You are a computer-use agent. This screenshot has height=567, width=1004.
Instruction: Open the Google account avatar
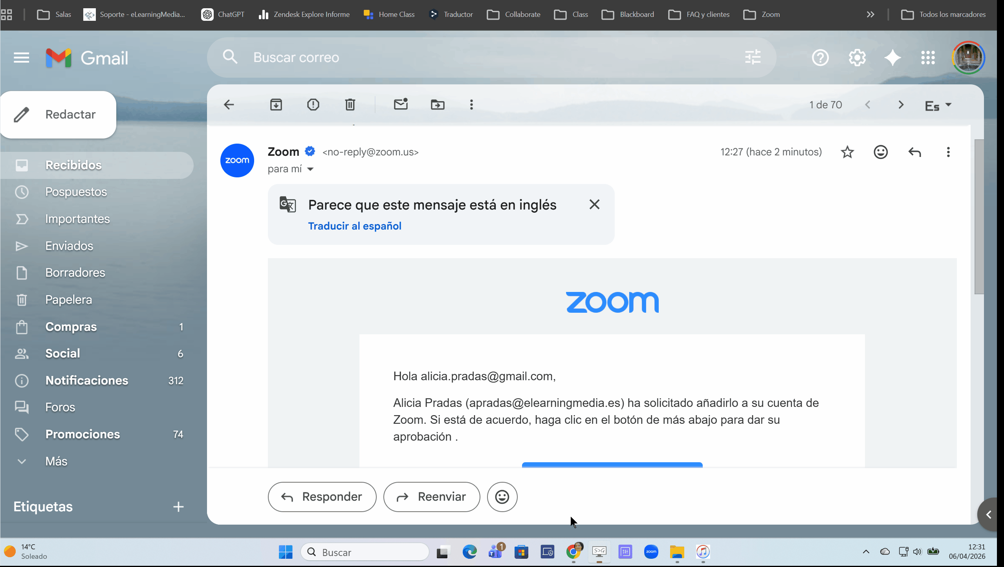click(968, 58)
